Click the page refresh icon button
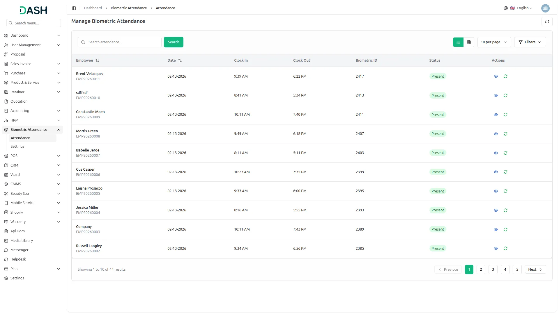 [547, 22]
